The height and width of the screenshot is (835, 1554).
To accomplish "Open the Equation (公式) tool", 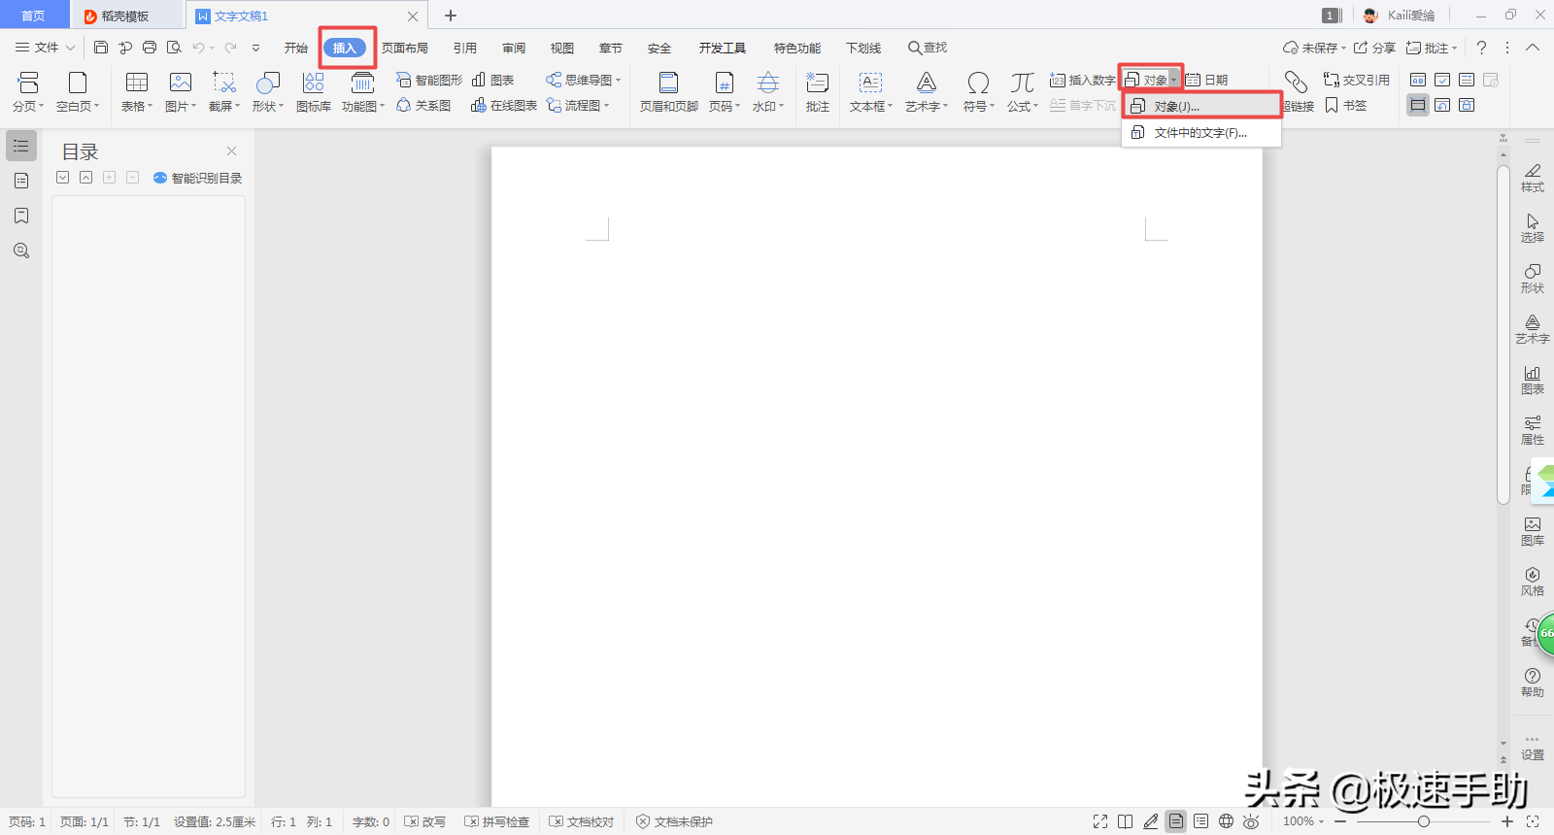I will [x=1023, y=92].
